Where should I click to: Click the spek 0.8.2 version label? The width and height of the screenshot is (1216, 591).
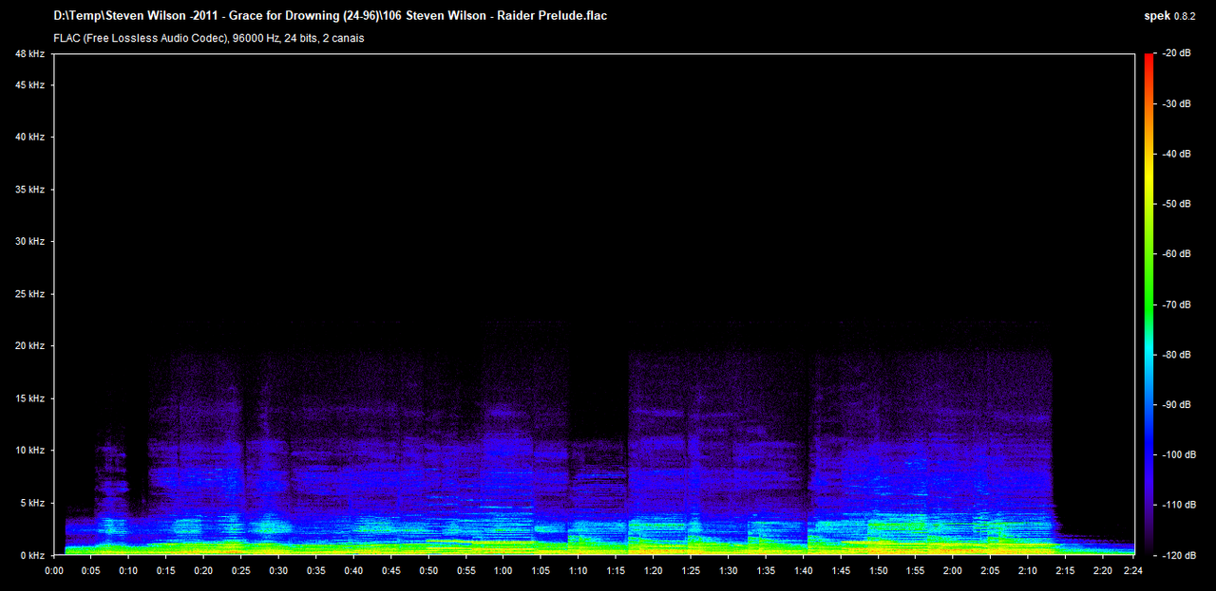[x=1171, y=16]
